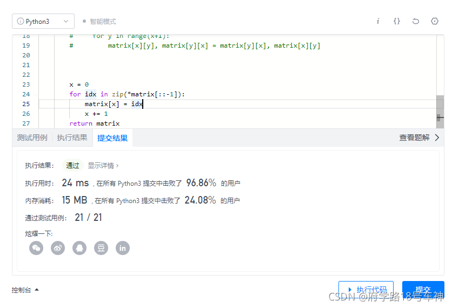Click the chevron next to 查看题解
This screenshot has width=452, height=307.
pos(437,138)
